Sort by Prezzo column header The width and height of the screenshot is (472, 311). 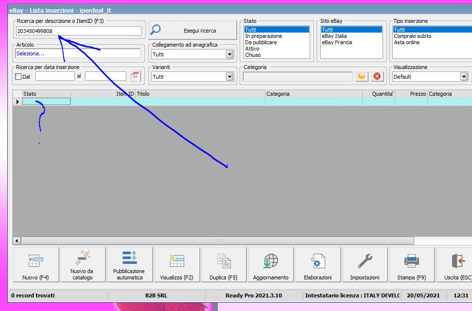click(411, 94)
